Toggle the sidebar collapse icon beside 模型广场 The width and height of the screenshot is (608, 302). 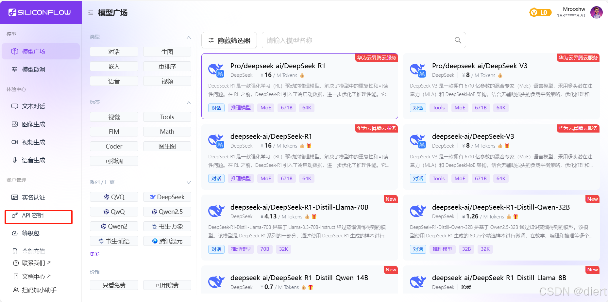point(91,13)
